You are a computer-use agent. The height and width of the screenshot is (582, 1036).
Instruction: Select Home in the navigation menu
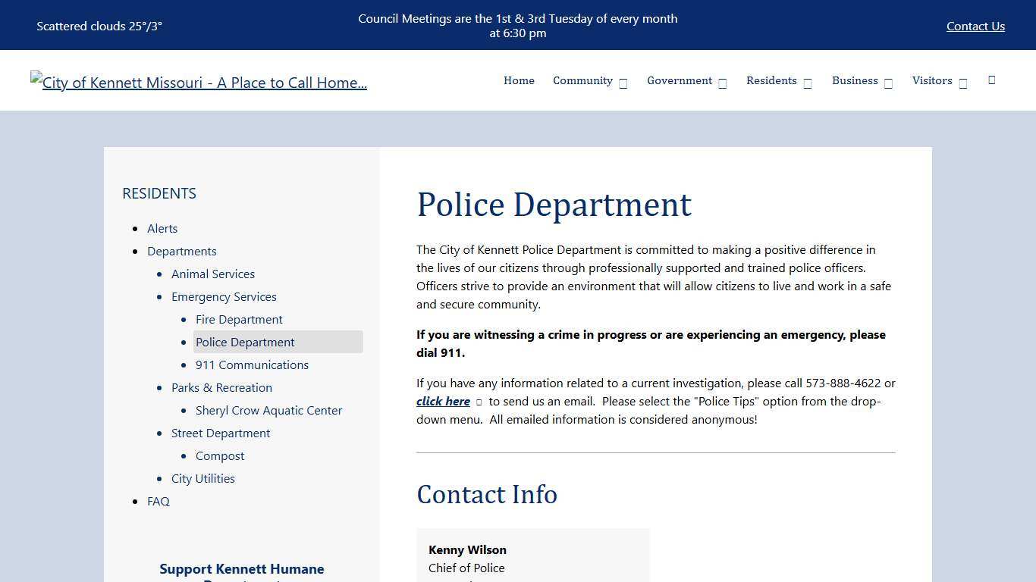click(x=519, y=80)
